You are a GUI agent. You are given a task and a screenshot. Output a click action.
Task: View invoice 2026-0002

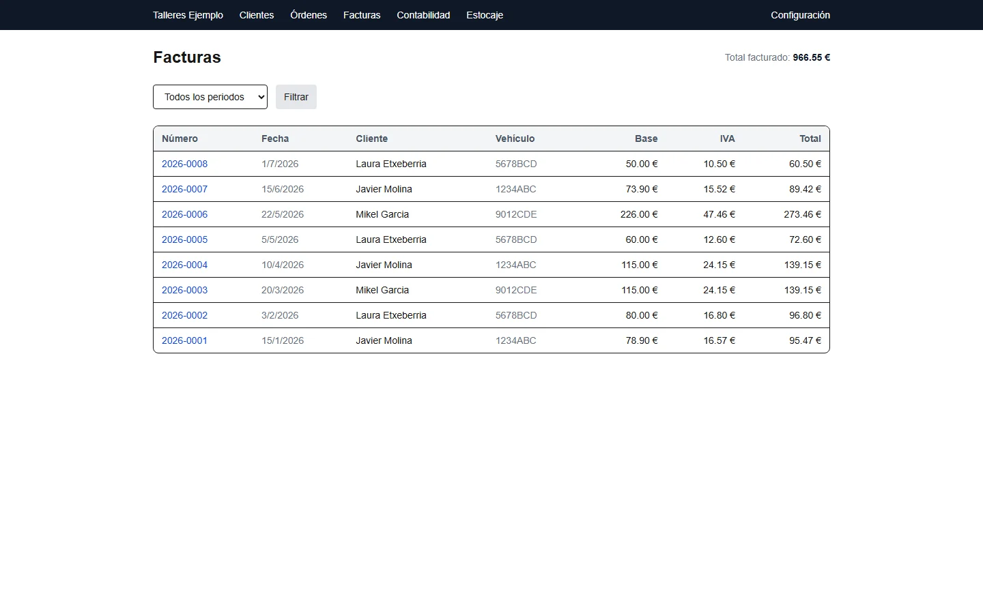[184, 315]
